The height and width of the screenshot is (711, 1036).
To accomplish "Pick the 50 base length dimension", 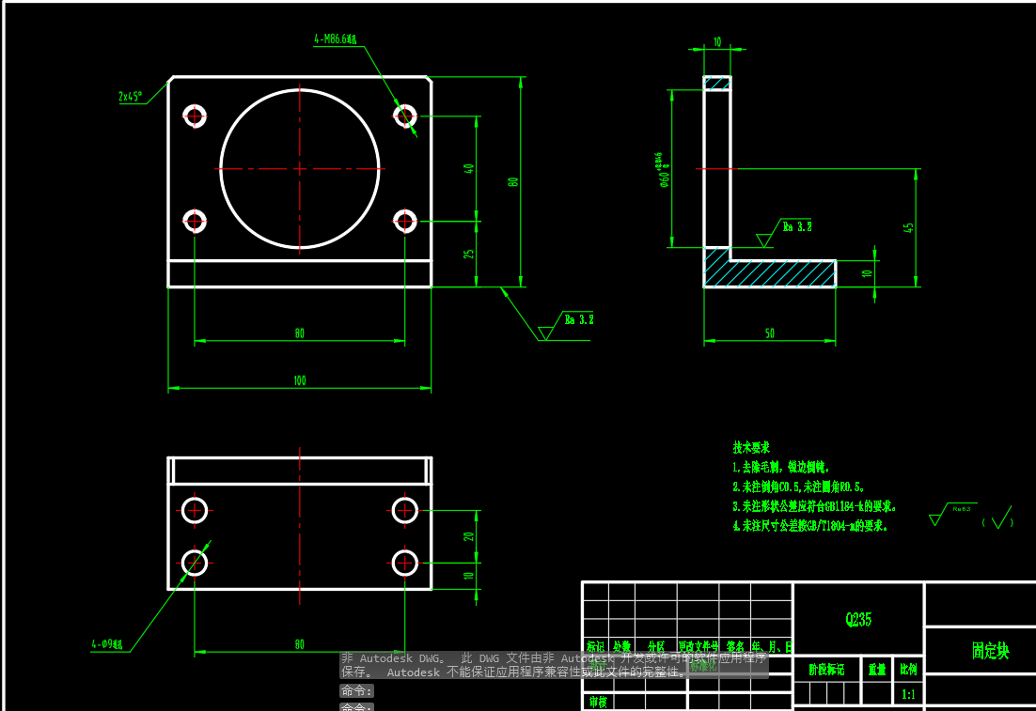I will pos(770,333).
